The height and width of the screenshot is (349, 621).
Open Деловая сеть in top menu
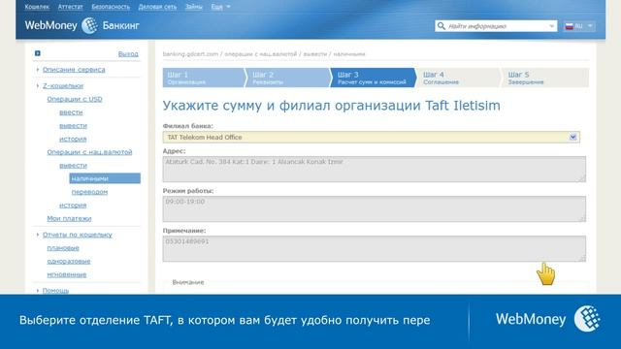coord(157,7)
